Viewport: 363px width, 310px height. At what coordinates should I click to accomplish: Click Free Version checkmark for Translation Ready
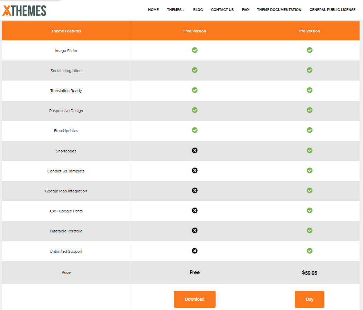pyautogui.click(x=195, y=90)
